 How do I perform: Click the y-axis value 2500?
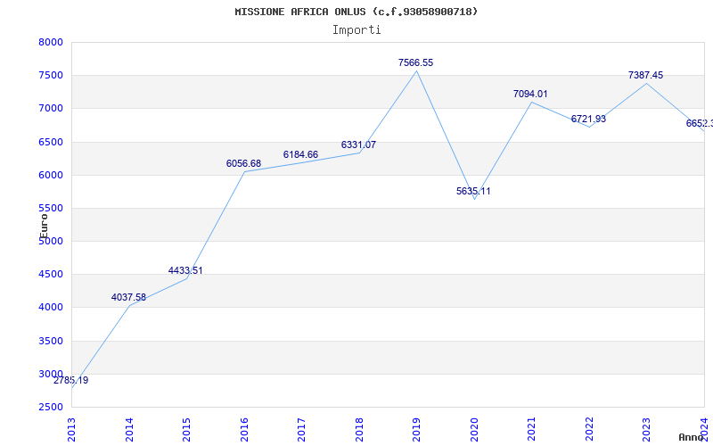point(51,407)
